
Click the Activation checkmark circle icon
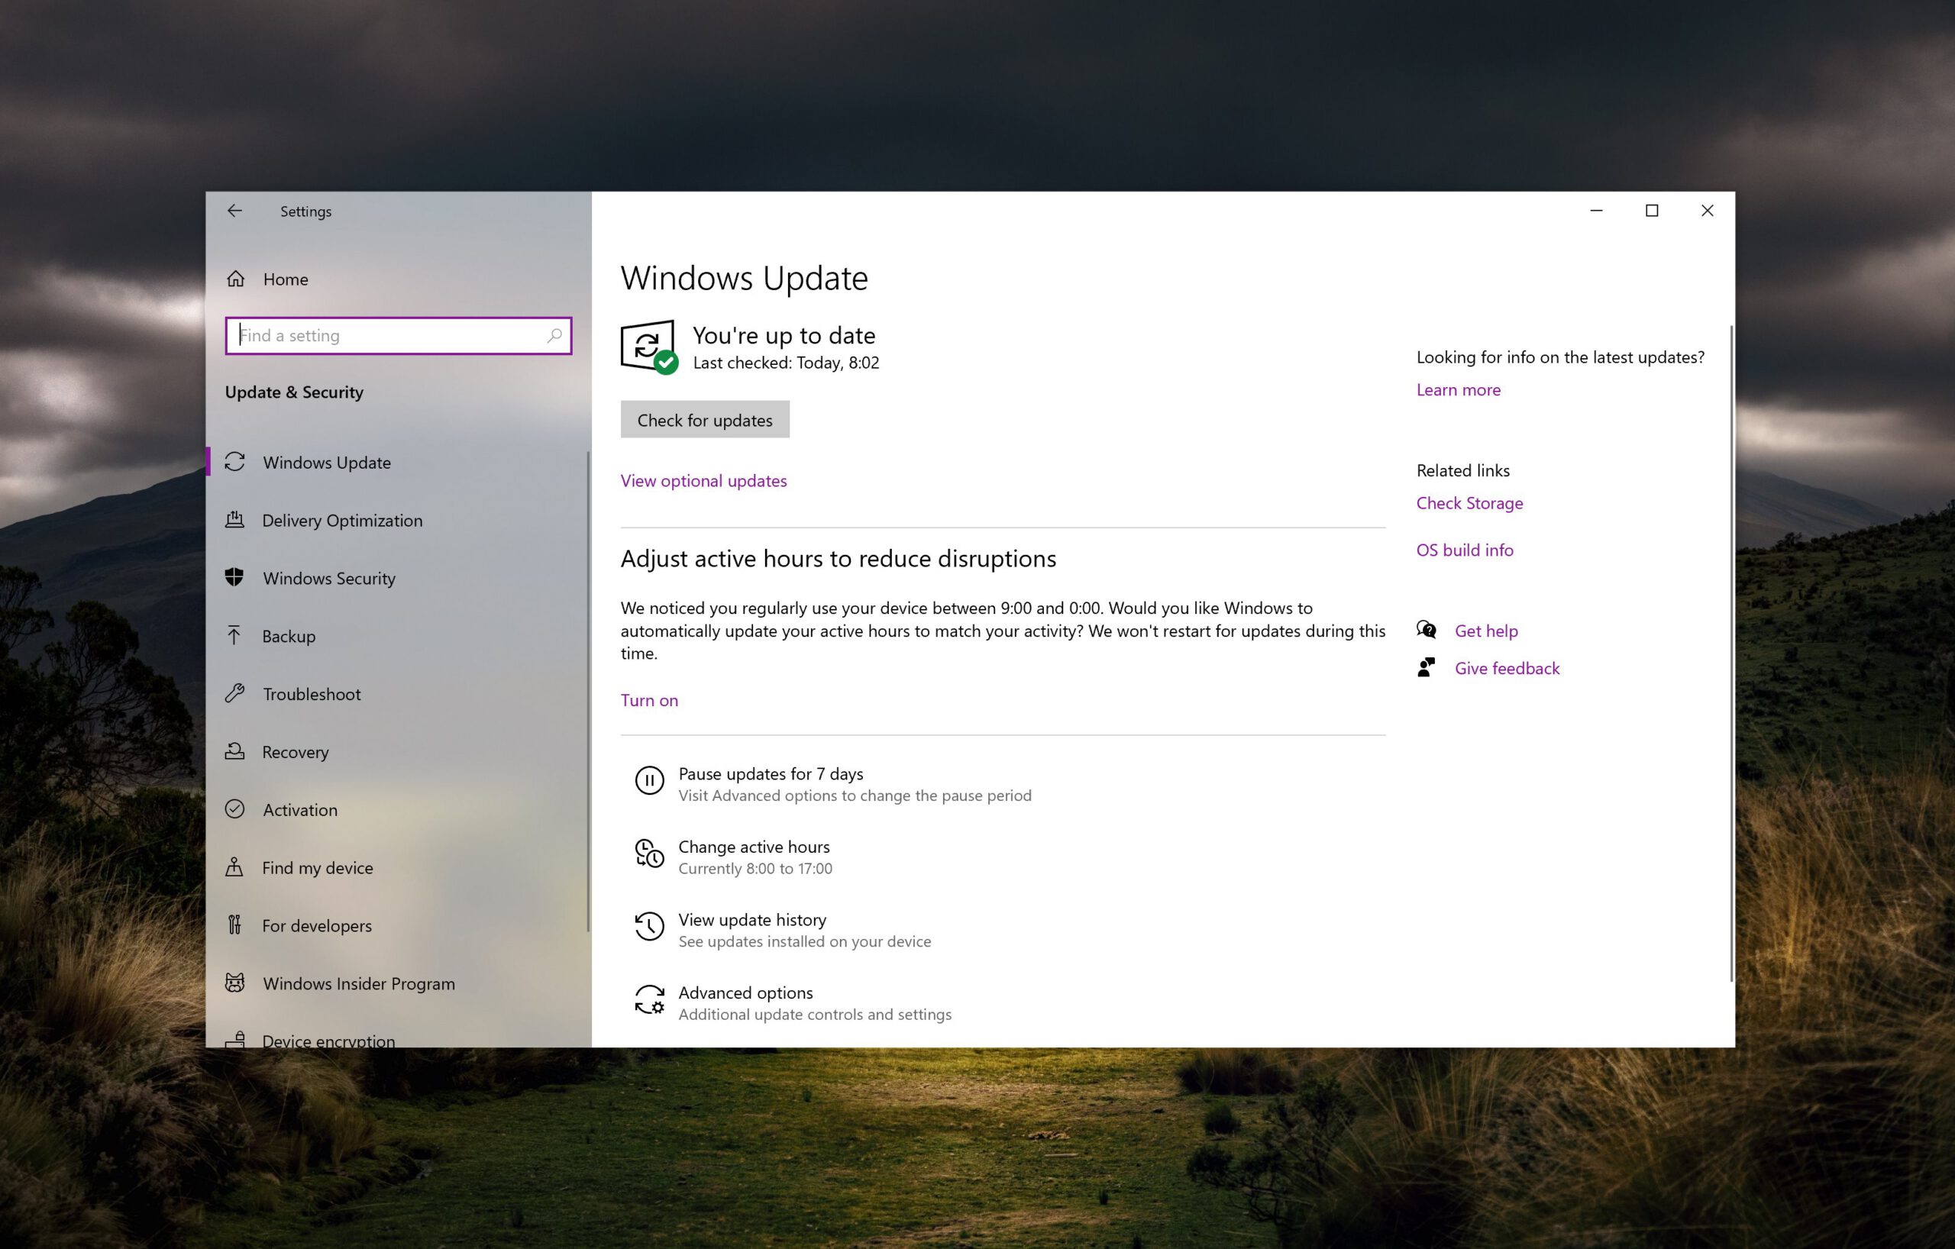pyautogui.click(x=234, y=809)
